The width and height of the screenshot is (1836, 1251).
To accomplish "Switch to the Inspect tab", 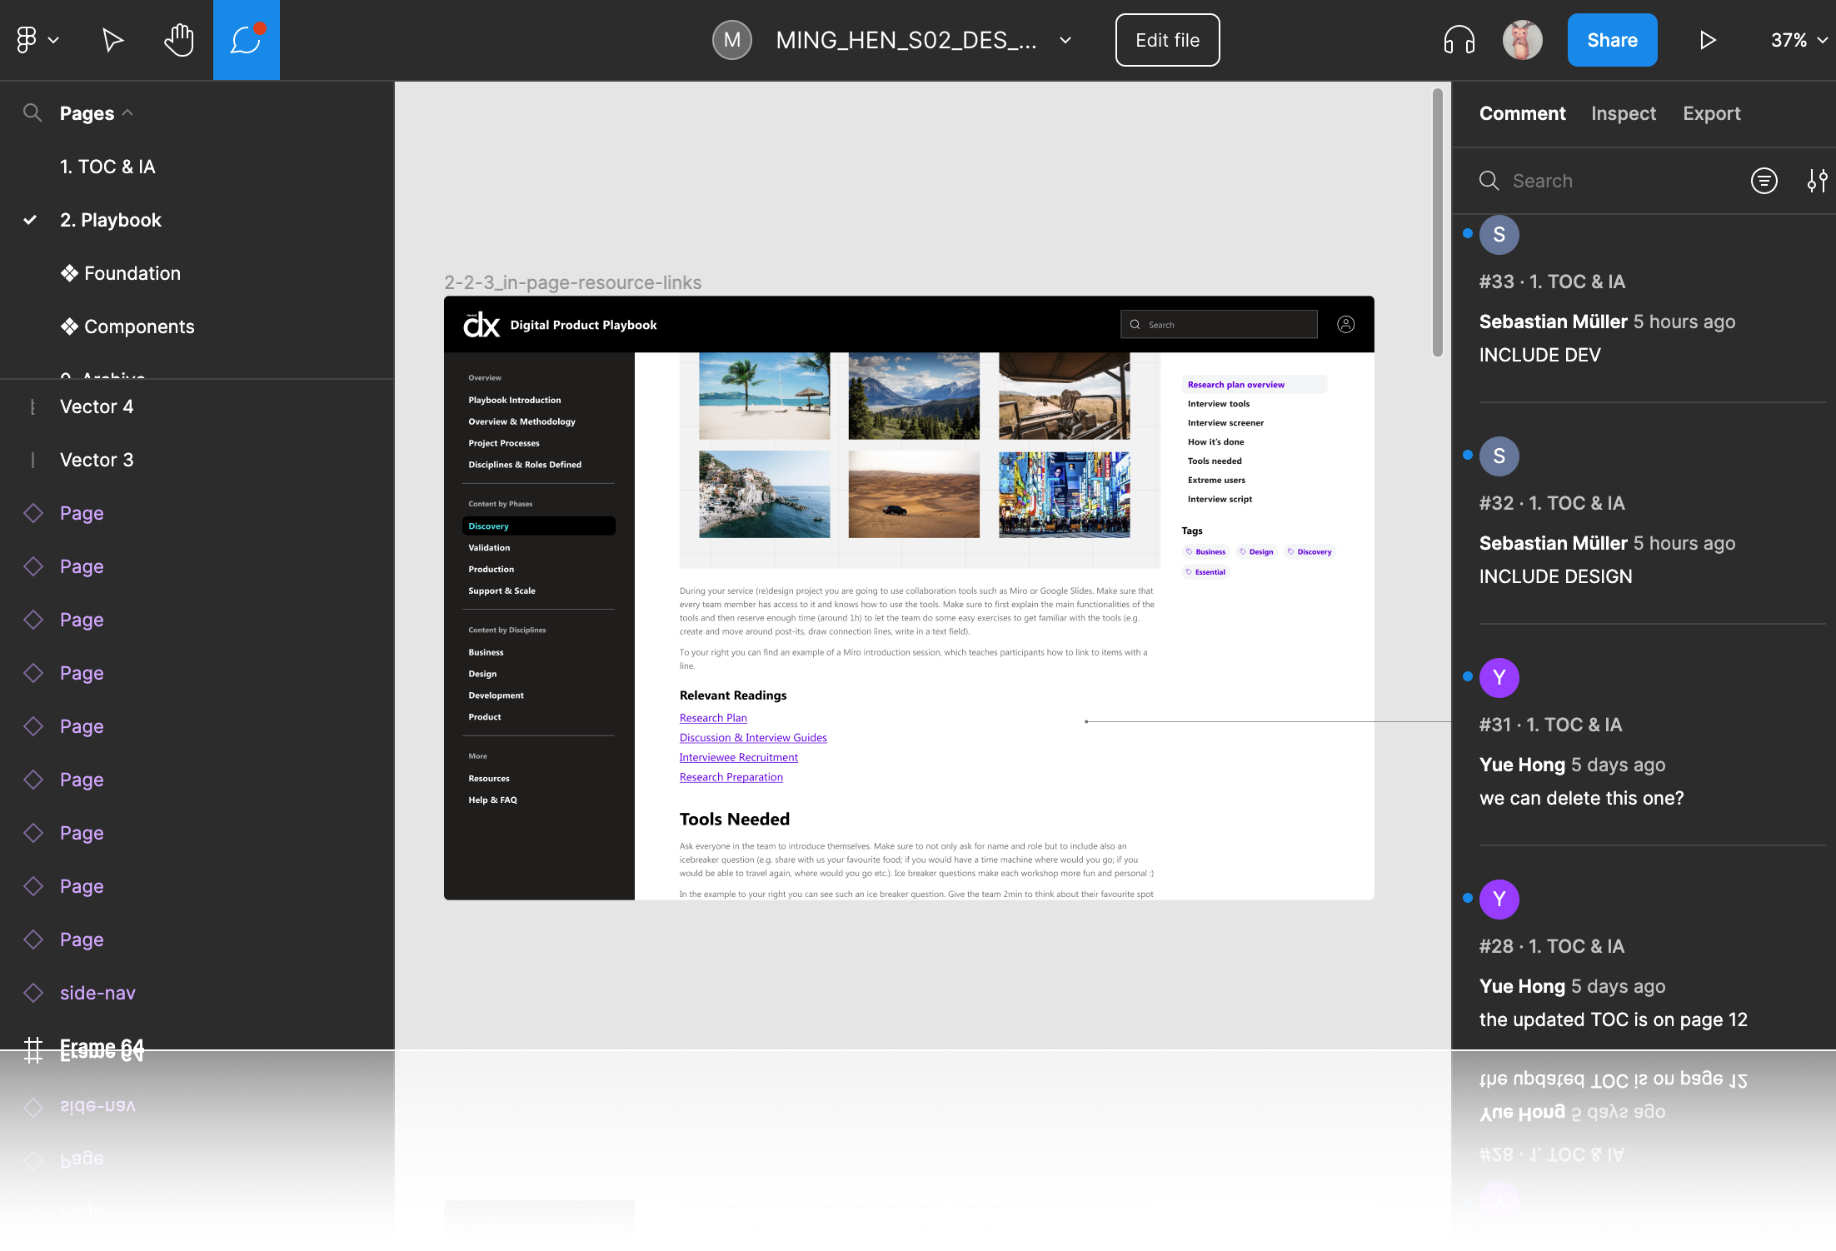I will click(1623, 113).
